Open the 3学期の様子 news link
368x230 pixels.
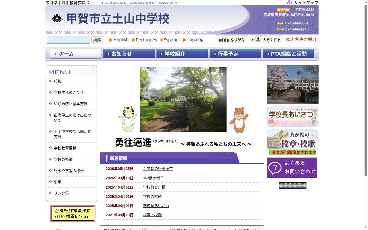pyautogui.click(x=153, y=178)
